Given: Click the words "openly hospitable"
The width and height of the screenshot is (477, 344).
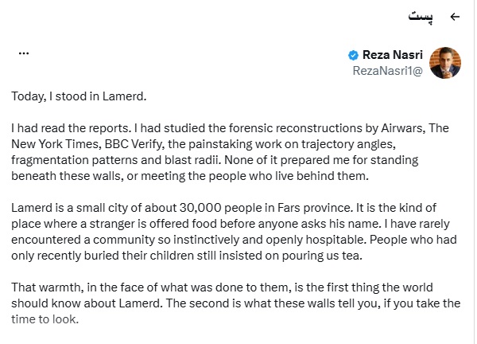Looking at the screenshot, I should (x=316, y=240).
